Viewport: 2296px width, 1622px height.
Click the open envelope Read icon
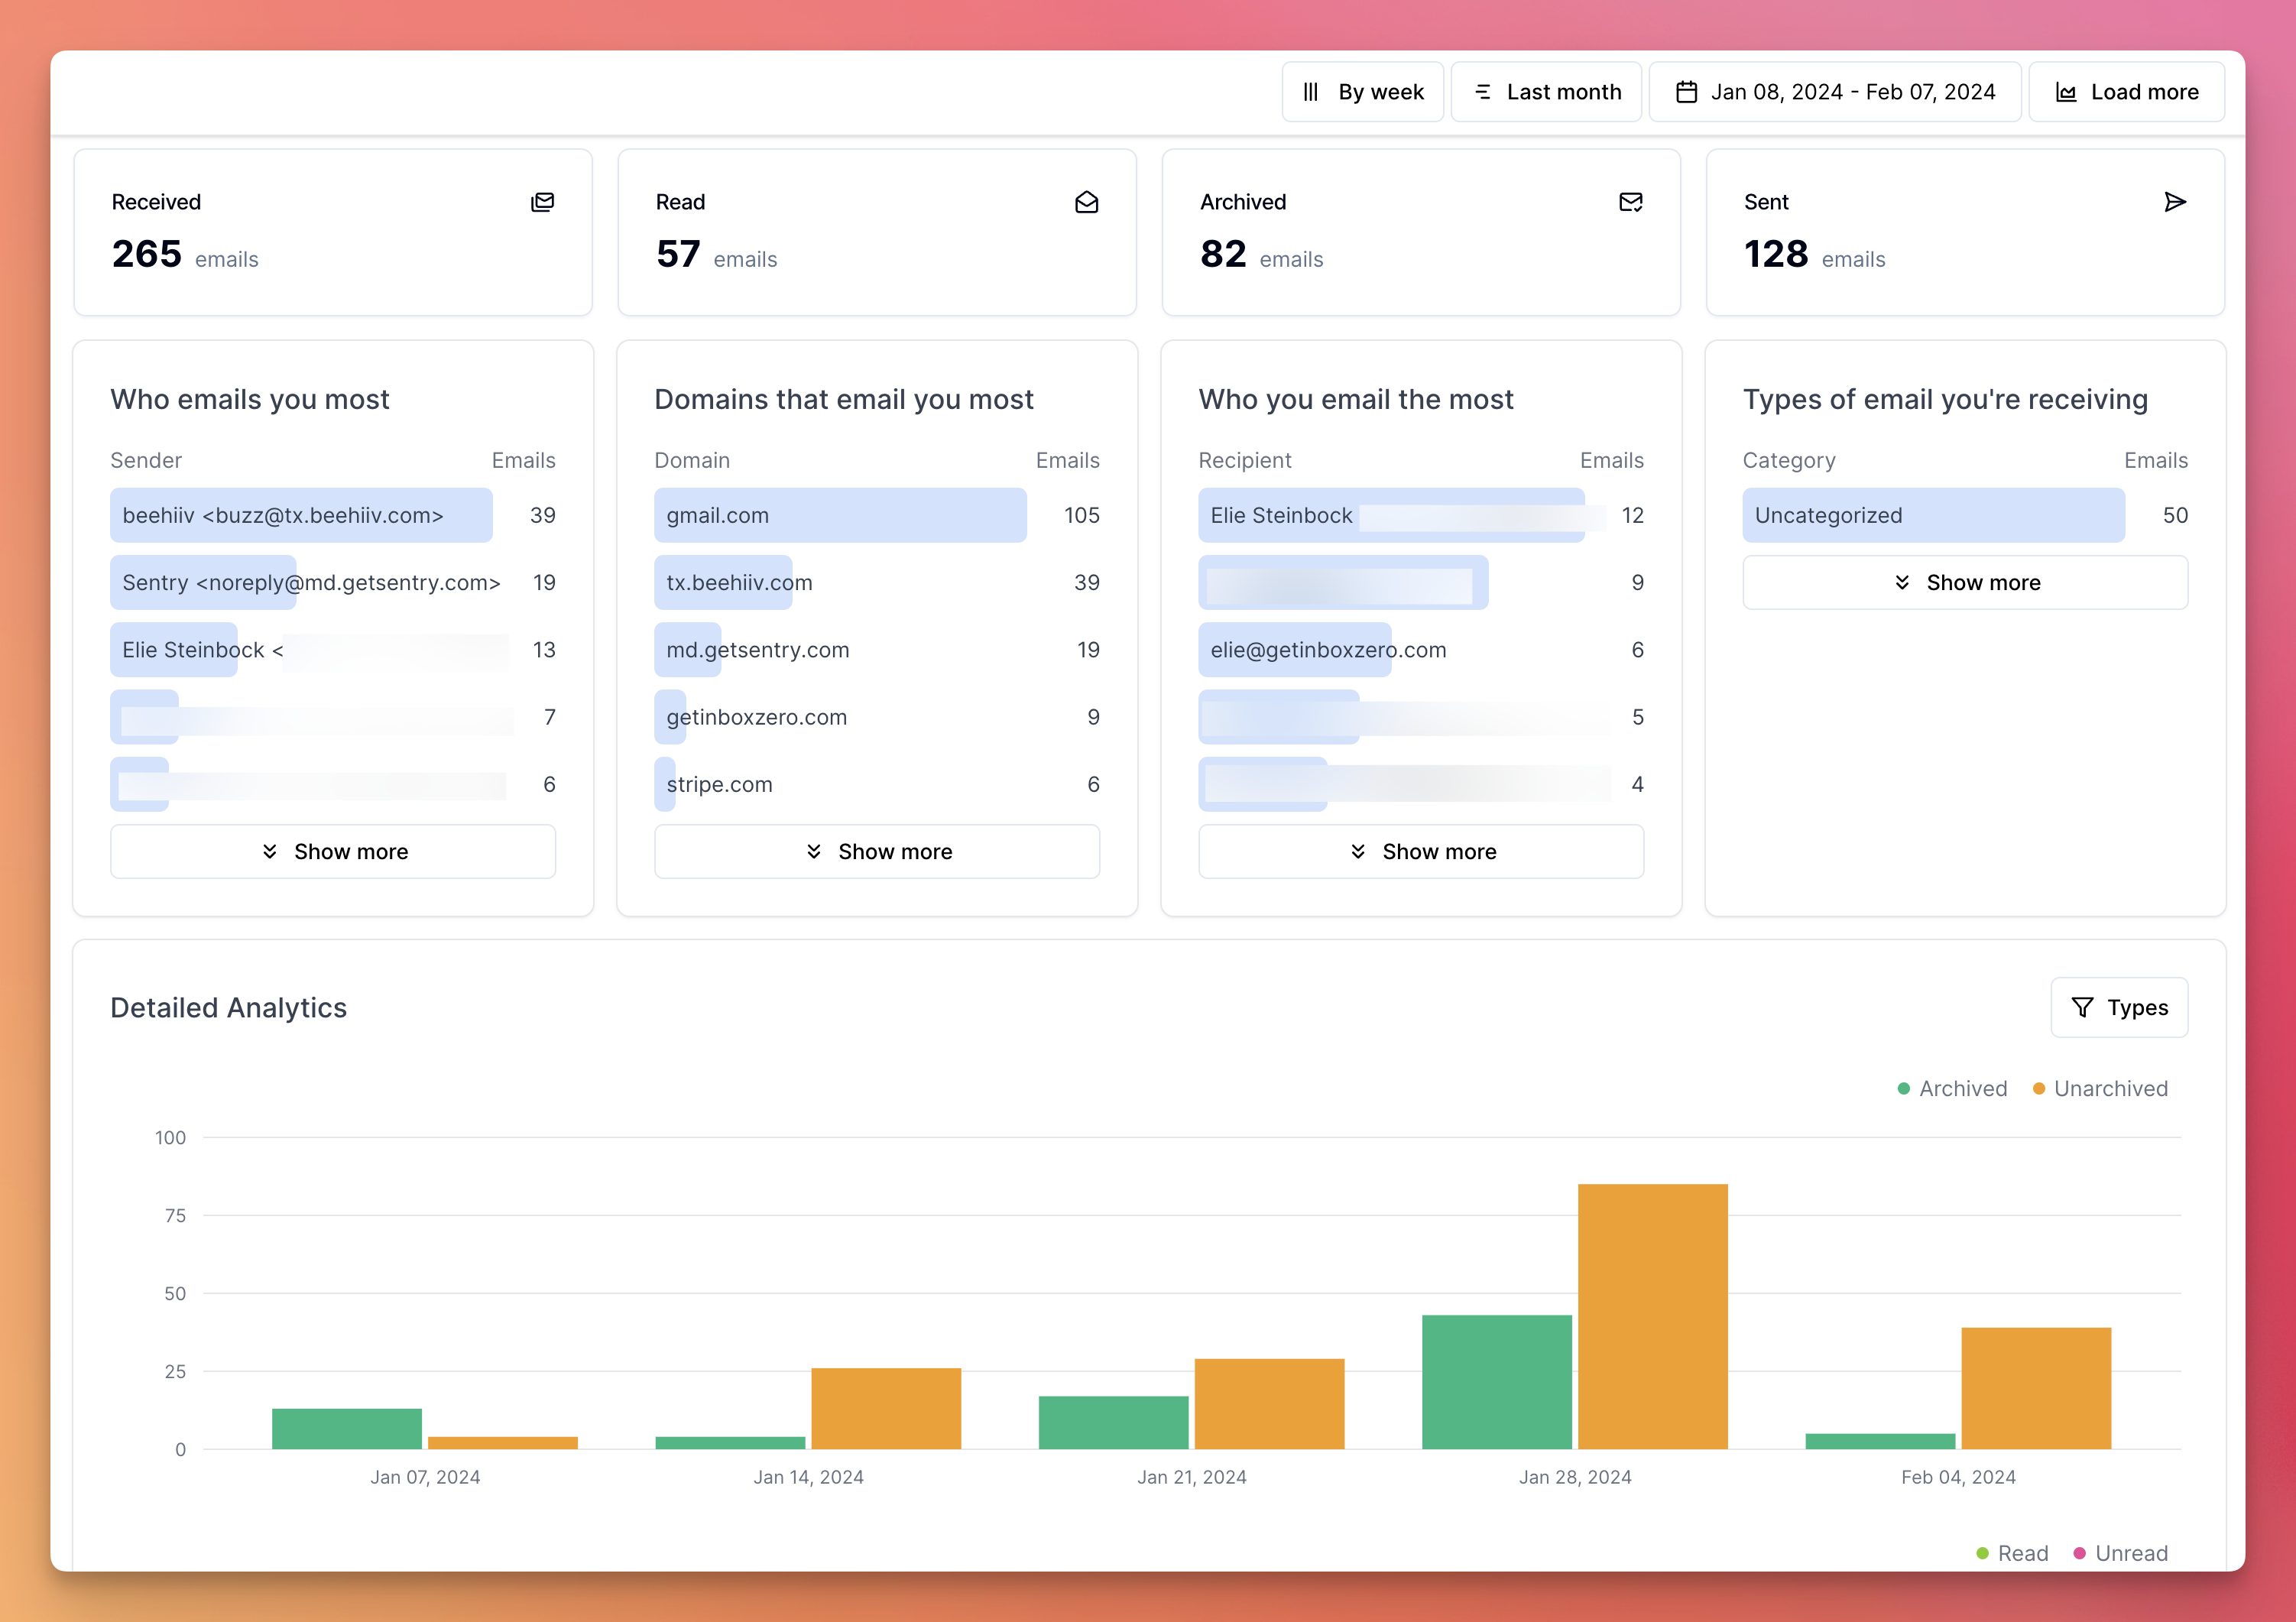pos(1086,203)
